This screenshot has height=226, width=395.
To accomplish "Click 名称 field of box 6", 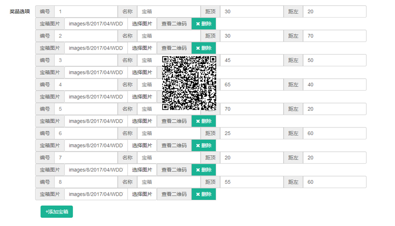I will tap(169, 133).
